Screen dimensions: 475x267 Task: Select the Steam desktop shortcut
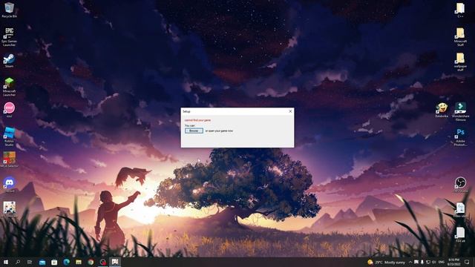tap(9, 61)
